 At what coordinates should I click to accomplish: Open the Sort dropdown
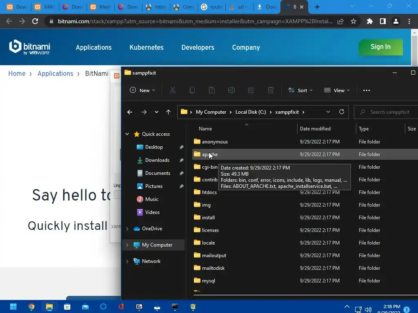click(300, 90)
